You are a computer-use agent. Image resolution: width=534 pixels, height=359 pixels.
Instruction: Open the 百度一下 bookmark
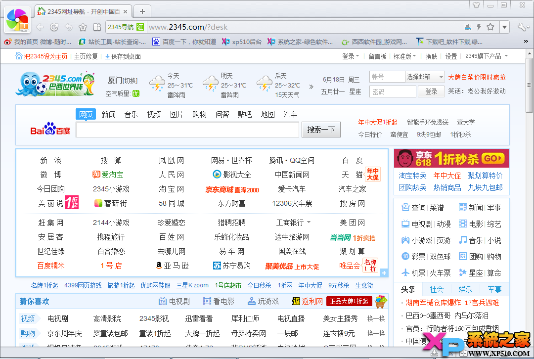pyautogui.click(x=184, y=42)
